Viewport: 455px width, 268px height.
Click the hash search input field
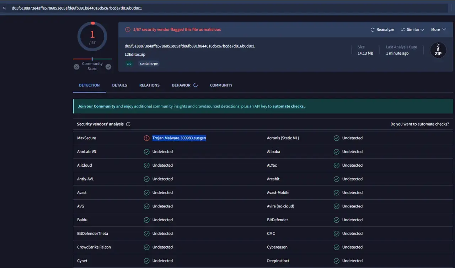click(227, 8)
